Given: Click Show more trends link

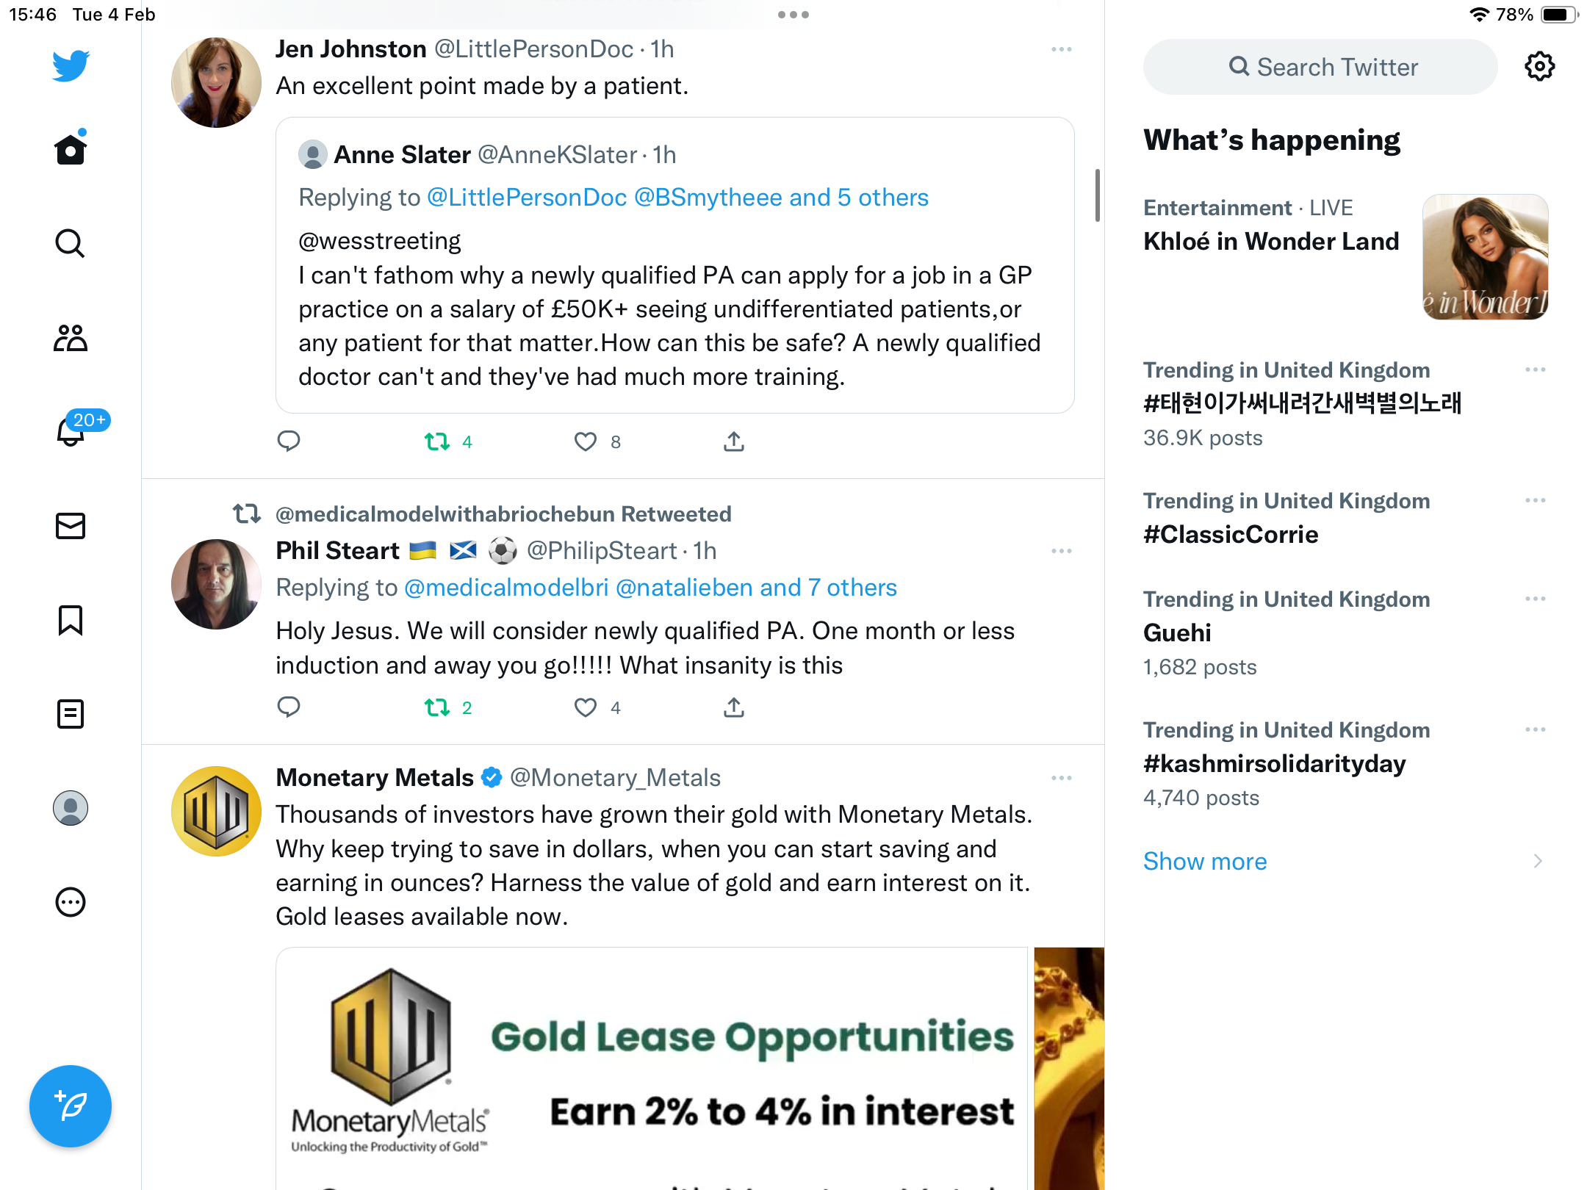Looking at the screenshot, I should (1205, 861).
